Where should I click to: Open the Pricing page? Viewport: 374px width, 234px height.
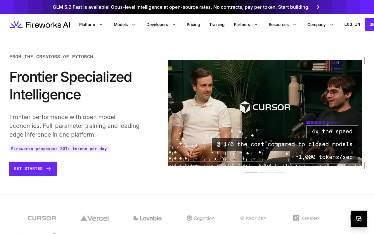[193, 25]
